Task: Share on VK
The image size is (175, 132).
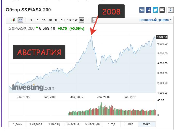Action: (x=142, y=10)
